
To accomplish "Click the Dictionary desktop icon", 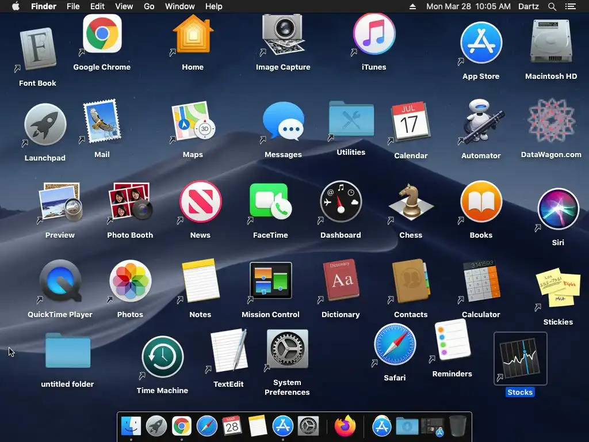I will tap(341, 281).
